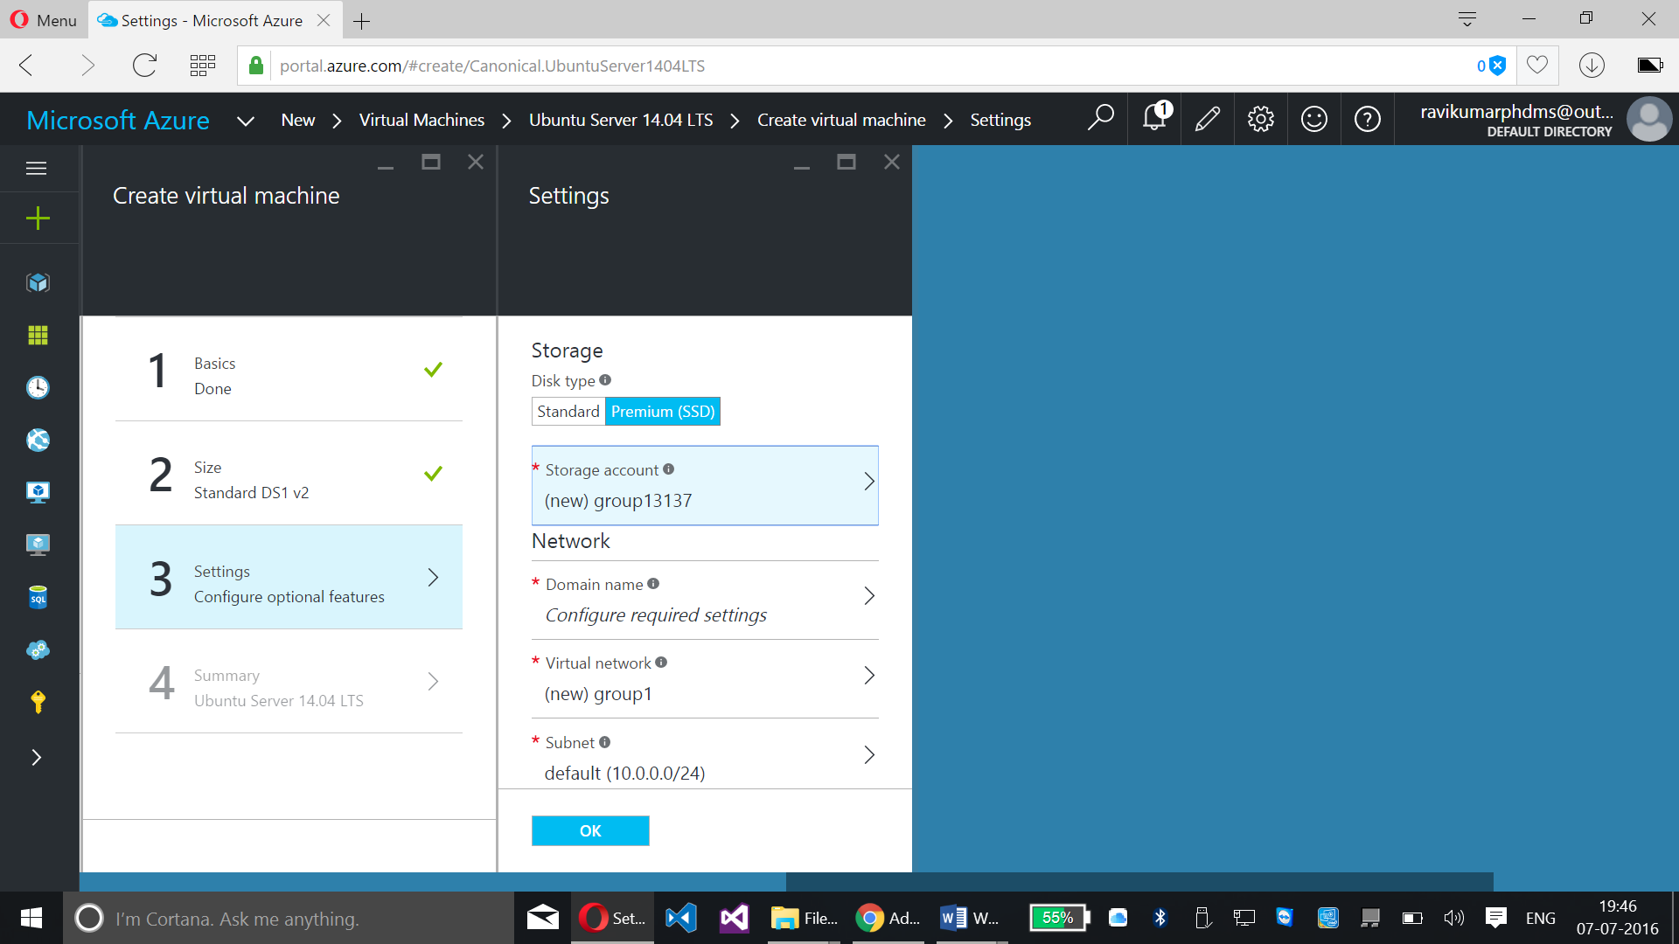Open portal settings gear icon
The width and height of the screenshot is (1679, 944).
click(1260, 119)
